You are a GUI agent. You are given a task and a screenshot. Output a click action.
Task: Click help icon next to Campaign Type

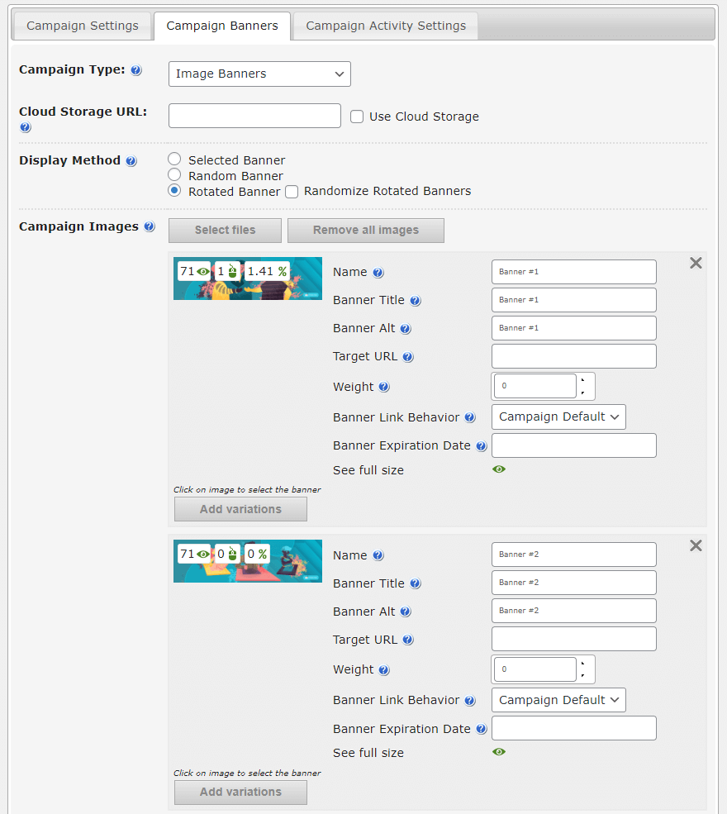coord(136,70)
